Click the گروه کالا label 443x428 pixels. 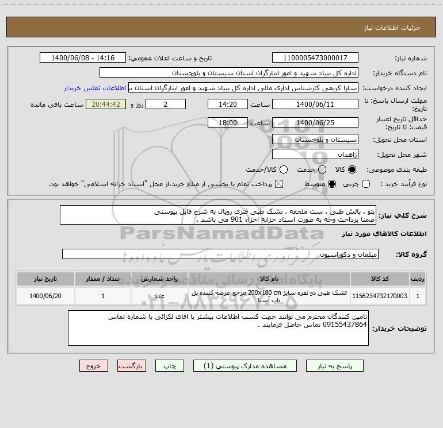(x=411, y=255)
